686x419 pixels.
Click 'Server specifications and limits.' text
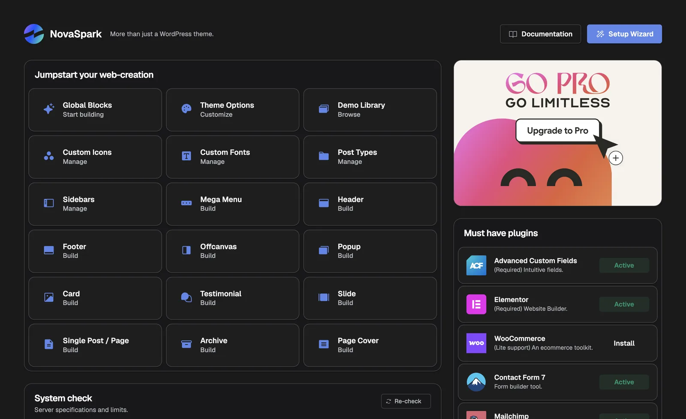(x=81, y=410)
